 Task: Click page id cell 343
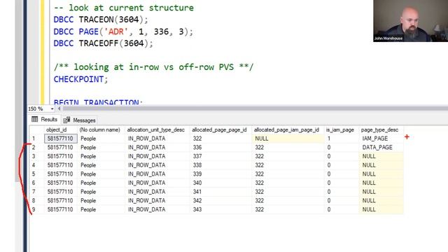[x=220, y=209]
